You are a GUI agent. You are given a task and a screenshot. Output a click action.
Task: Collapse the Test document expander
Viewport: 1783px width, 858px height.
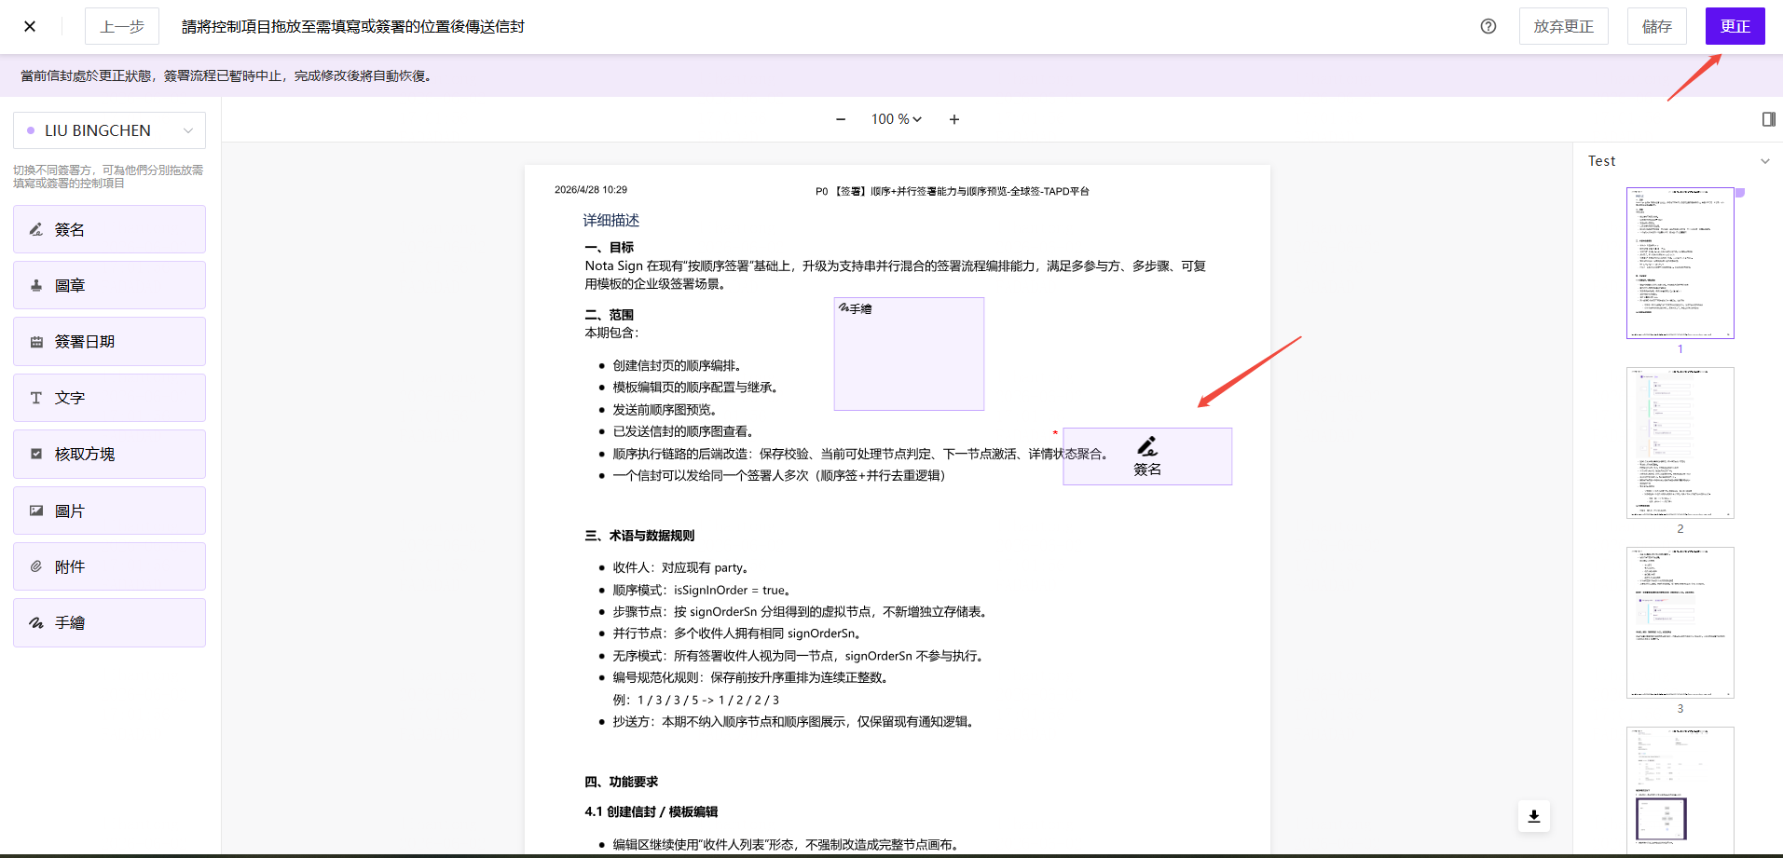1764,161
